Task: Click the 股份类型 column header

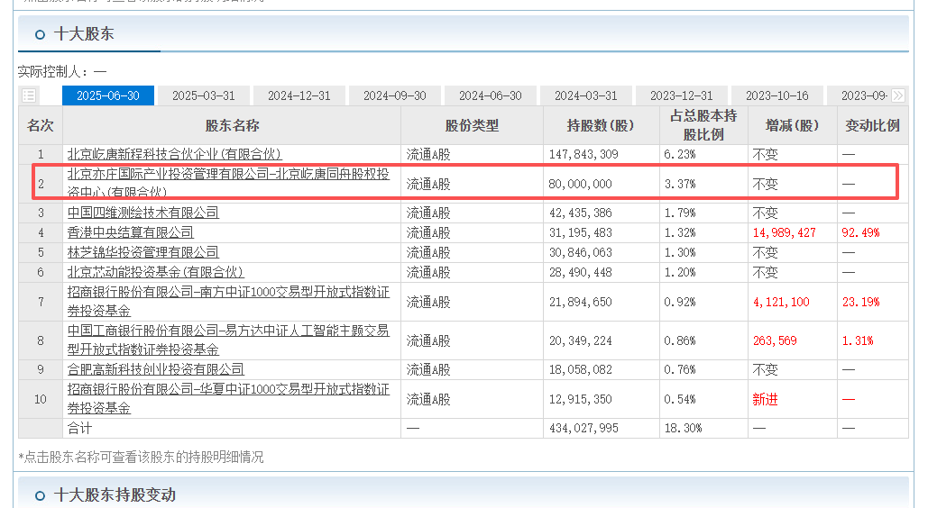Action: coord(472,125)
